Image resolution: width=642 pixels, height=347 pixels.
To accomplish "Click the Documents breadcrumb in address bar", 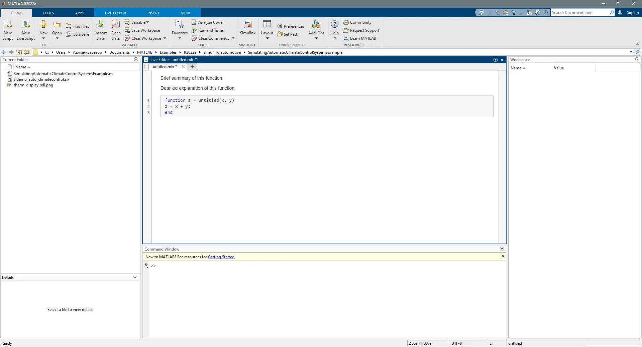I will click(119, 52).
